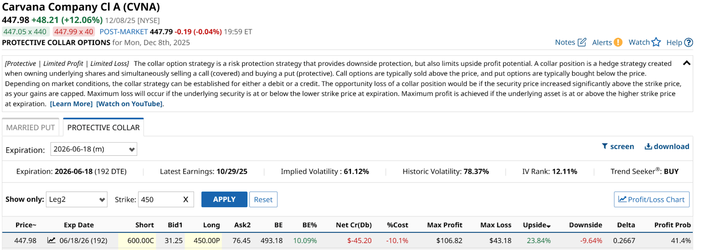Screen dimensions: 702x250
Task: Open the Profit/Loss Chart
Action: [652, 200]
